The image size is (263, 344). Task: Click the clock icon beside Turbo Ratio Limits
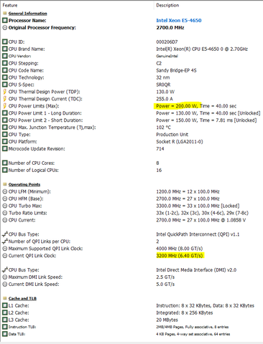5,213
